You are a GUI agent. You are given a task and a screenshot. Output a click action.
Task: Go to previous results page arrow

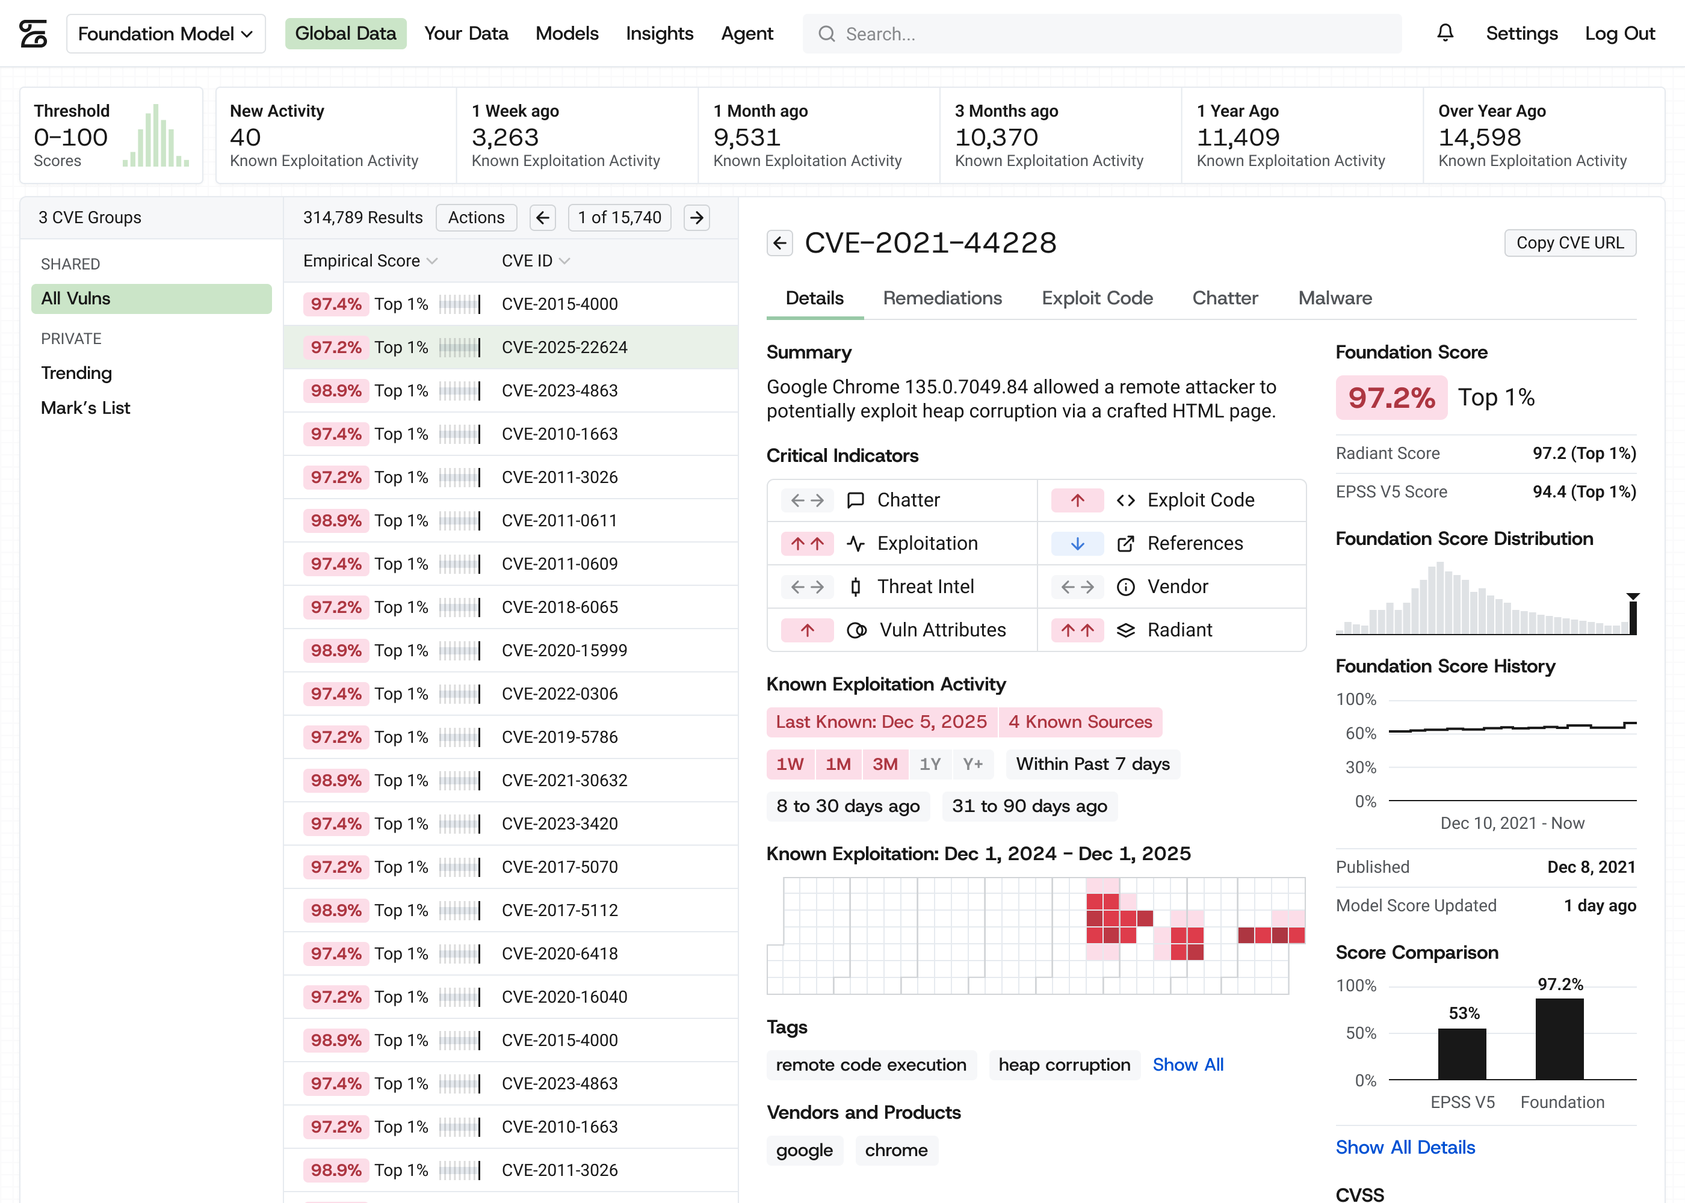[x=542, y=217]
